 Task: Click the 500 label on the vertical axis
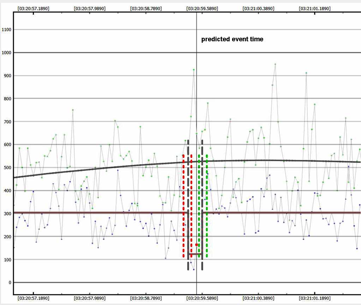click(x=7, y=168)
